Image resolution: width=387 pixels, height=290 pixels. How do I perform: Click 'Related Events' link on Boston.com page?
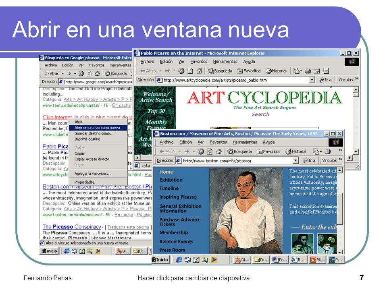176,242
